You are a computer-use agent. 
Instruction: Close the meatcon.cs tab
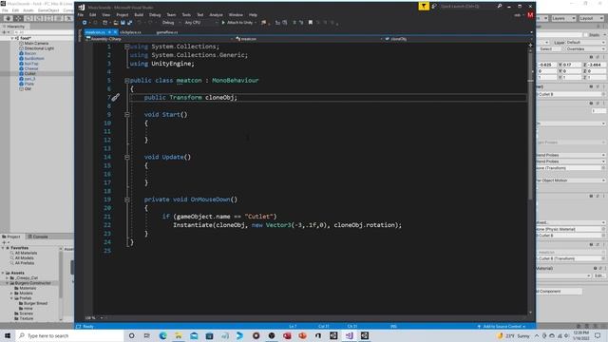[x=115, y=32]
